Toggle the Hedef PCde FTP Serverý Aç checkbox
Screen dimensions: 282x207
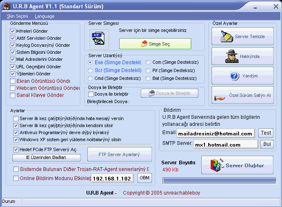pos(16,149)
